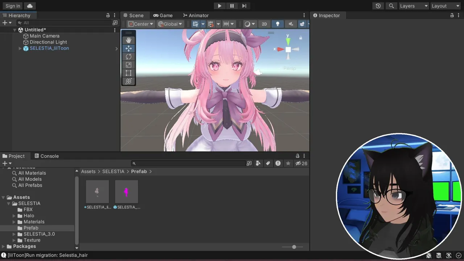Select Main Camera in the Hierarchy
Screen dimensions: 464x261
45,36
